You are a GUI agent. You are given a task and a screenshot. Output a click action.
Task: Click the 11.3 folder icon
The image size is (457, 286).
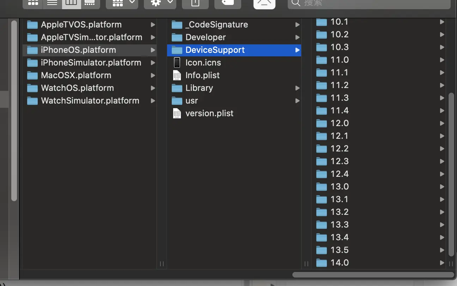pyautogui.click(x=322, y=98)
